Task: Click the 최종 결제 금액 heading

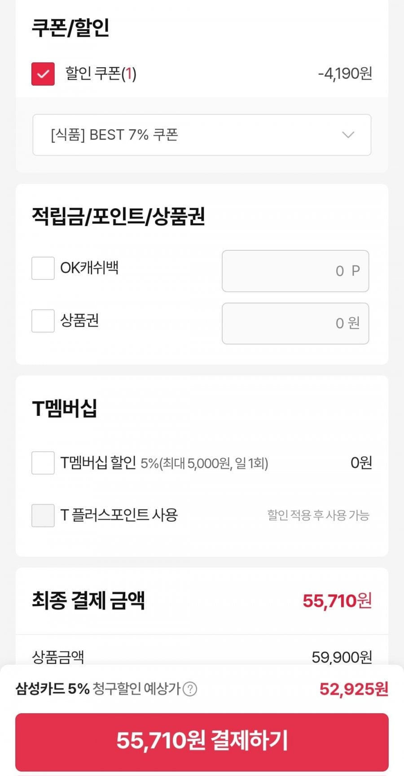Action: [x=88, y=601]
